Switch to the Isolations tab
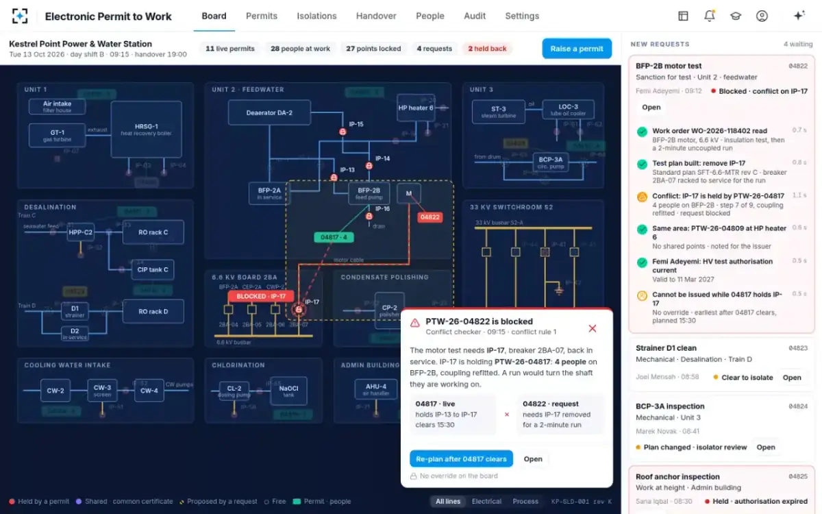The image size is (822, 514). (316, 16)
